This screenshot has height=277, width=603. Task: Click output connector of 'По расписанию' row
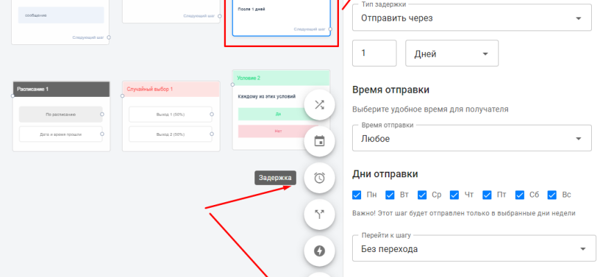[103, 114]
